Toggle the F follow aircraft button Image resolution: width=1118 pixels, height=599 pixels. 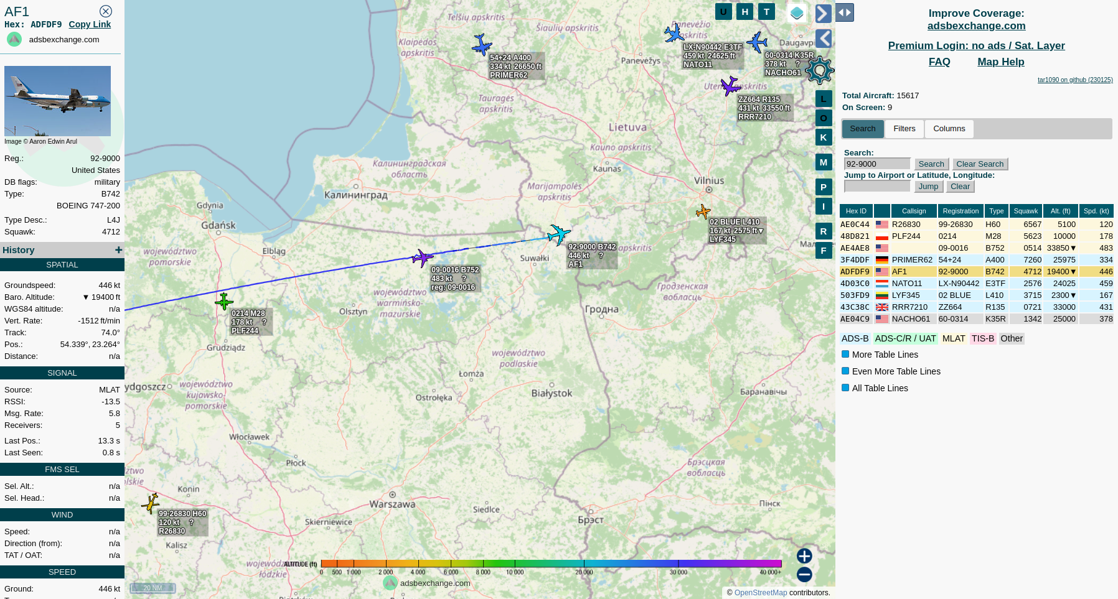point(824,250)
